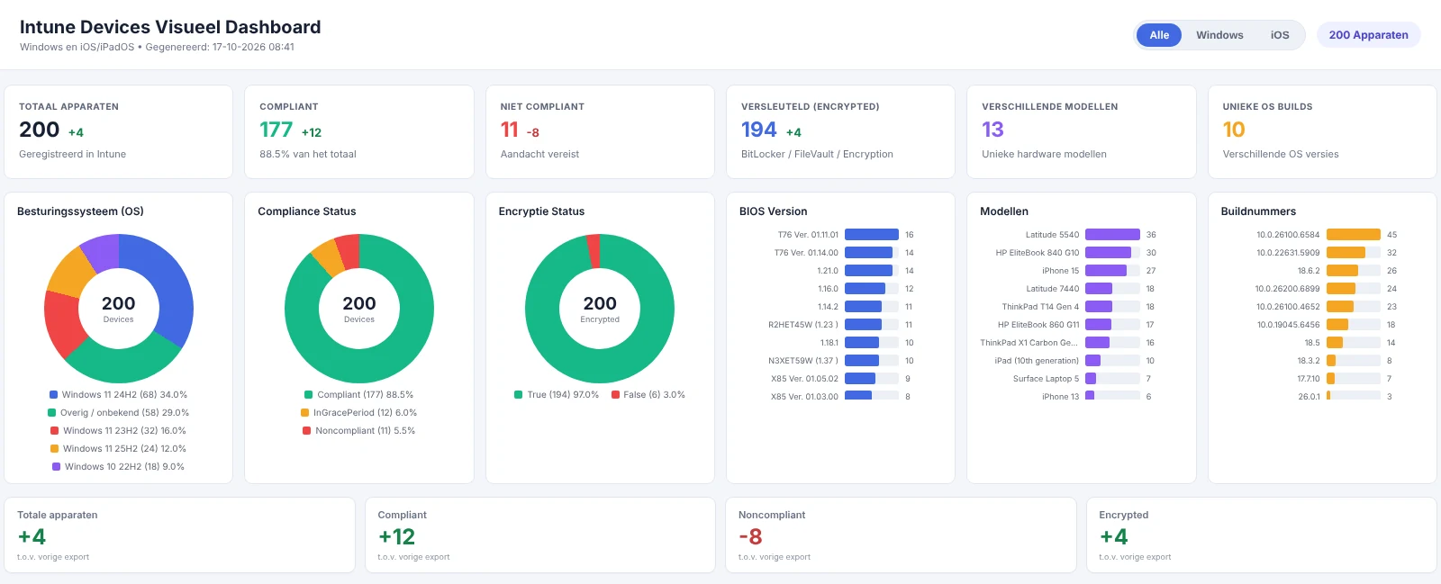Click the ThinkPad T14 Gen 4 bar

click(1099, 307)
